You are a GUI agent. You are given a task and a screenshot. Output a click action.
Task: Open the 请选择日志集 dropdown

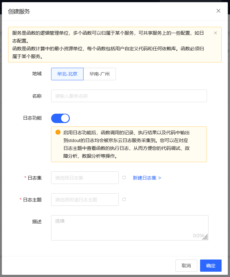(x=85, y=178)
